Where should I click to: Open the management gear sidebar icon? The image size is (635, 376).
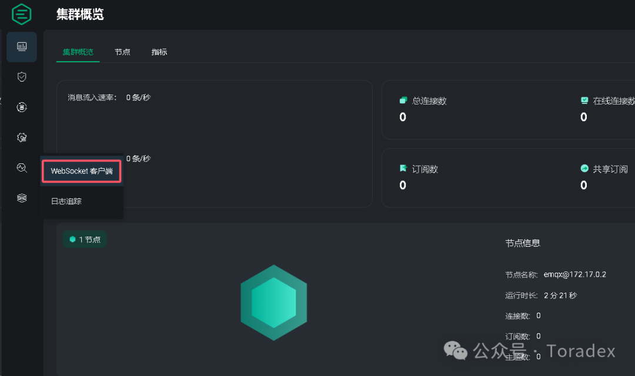coord(22,137)
